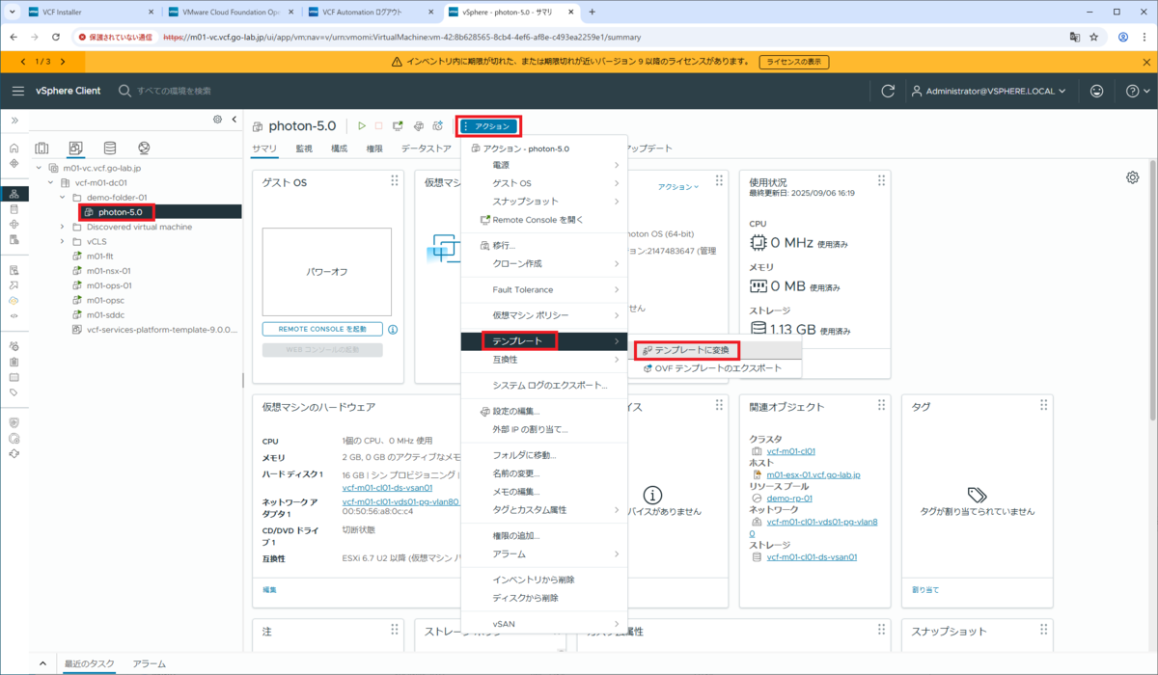Switch to Storage inventory tab icon

click(x=110, y=148)
